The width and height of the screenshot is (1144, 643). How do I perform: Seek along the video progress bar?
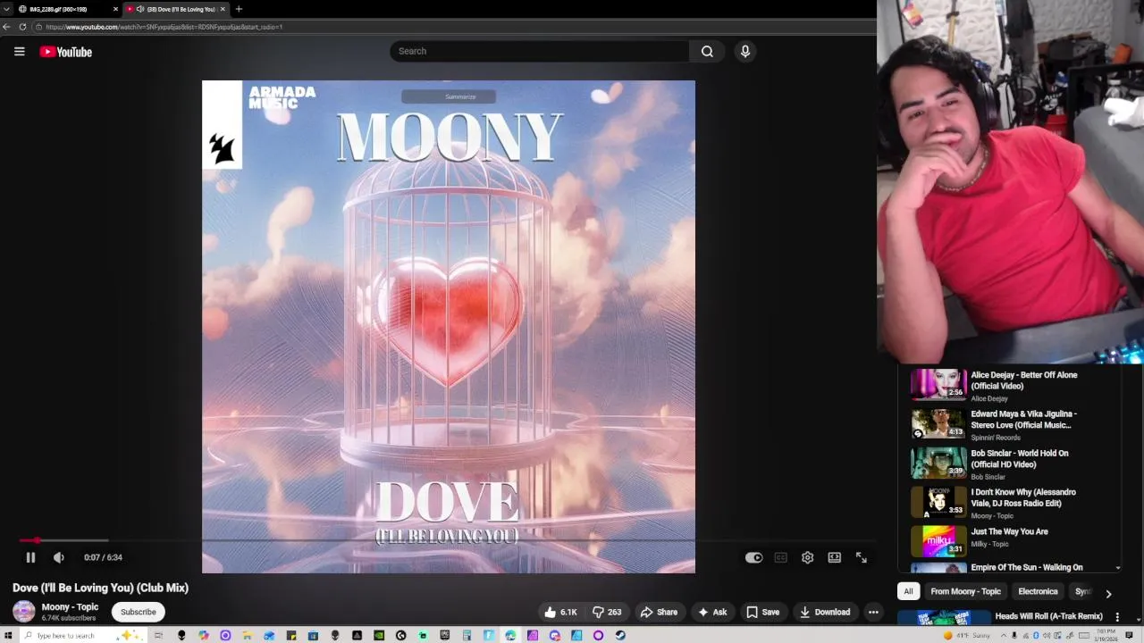pyautogui.click(x=447, y=540)
